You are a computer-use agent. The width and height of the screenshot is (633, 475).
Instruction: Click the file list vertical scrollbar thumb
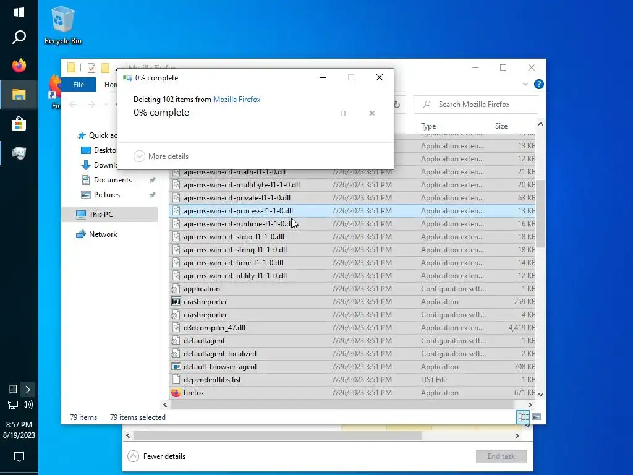540,213
